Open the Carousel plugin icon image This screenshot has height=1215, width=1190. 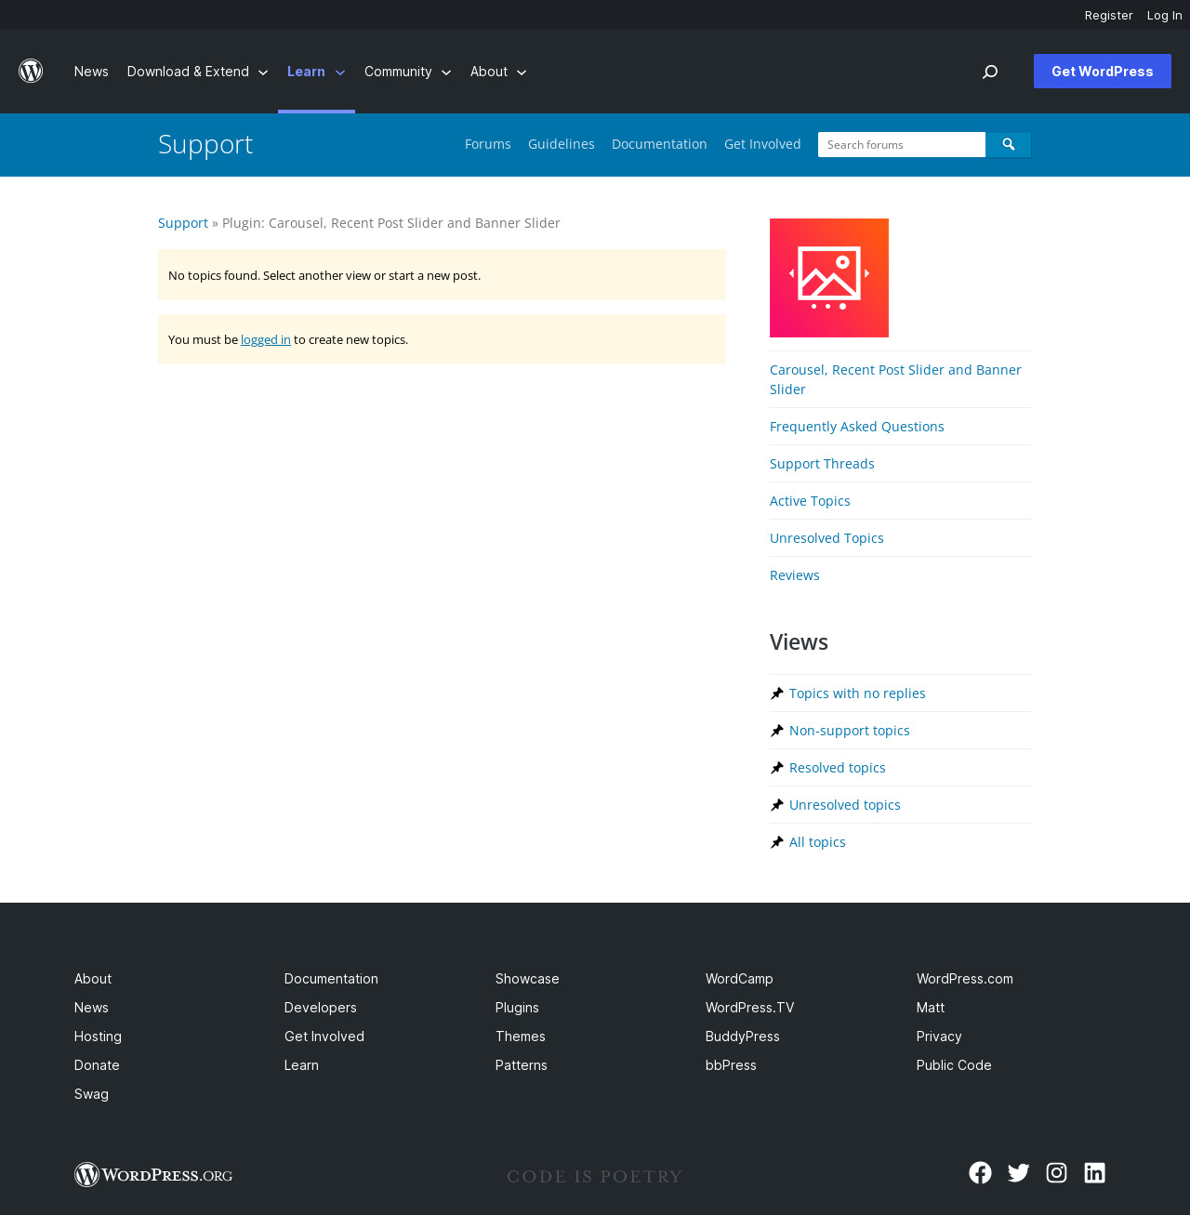click(829, 278)
